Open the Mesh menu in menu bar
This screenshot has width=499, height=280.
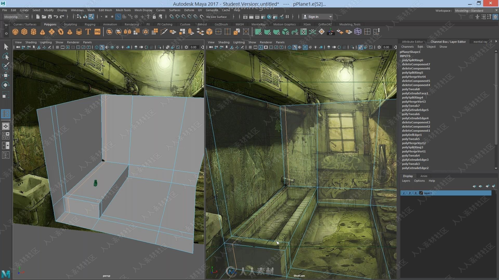[91, 10]
